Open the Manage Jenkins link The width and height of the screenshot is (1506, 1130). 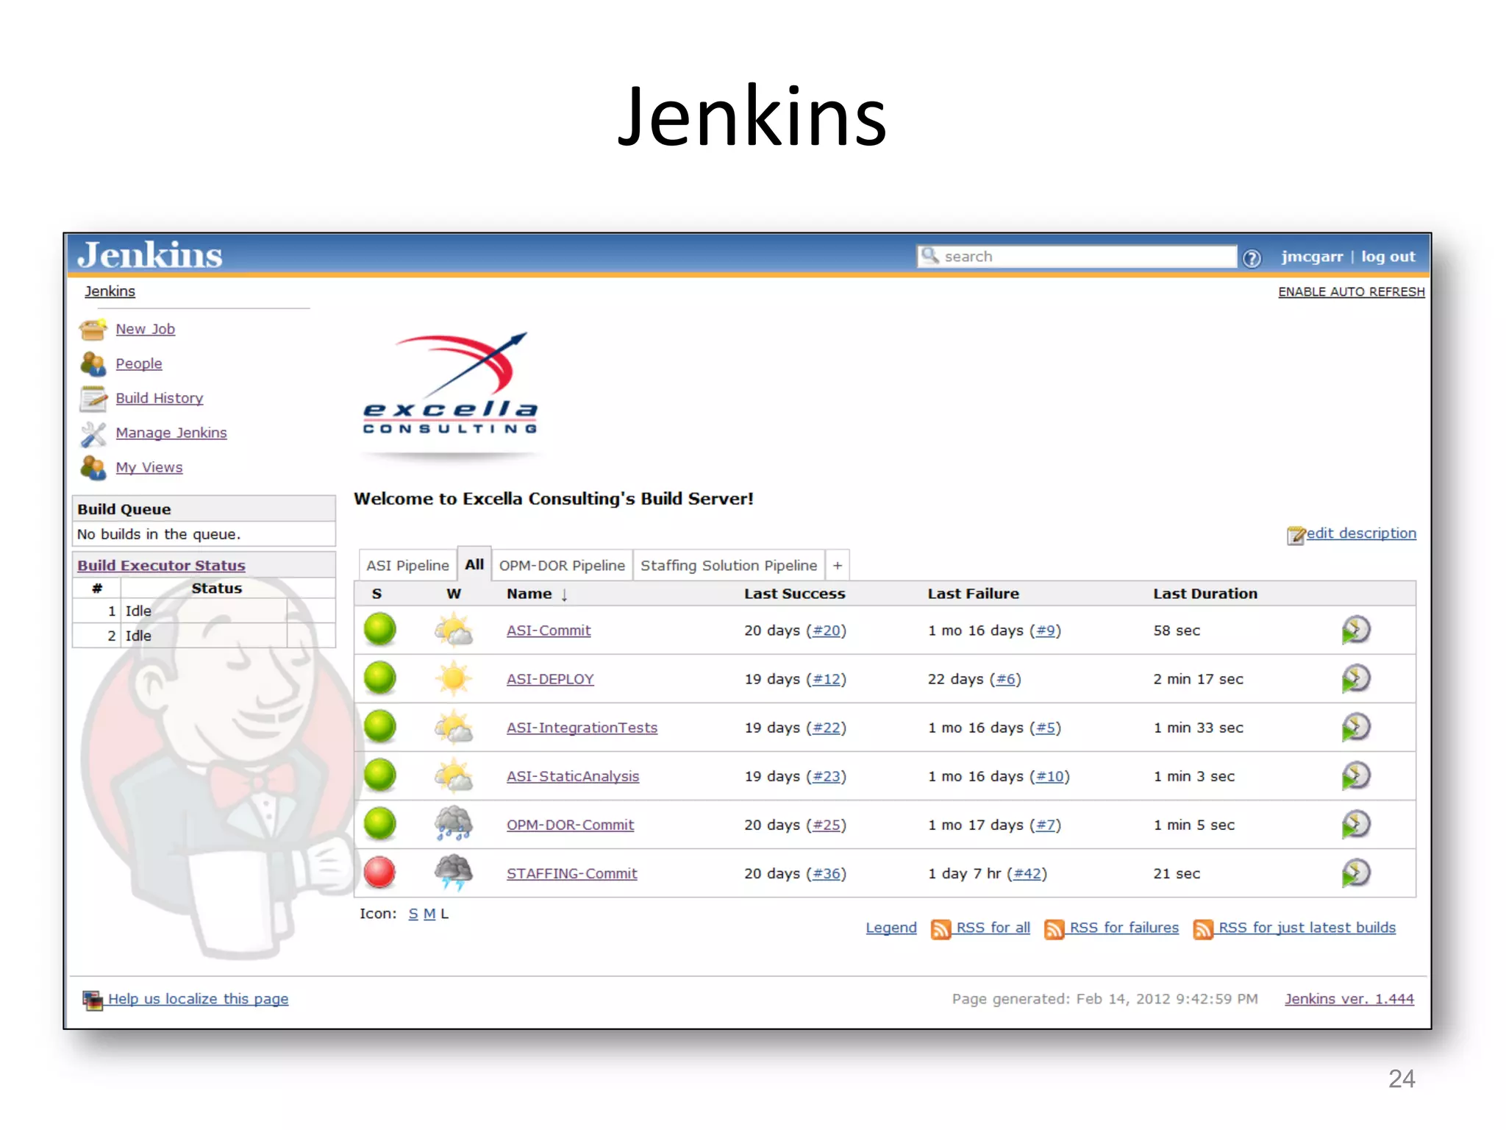[171, 433]
